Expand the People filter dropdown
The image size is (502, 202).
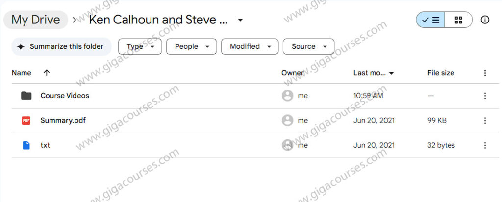(191, 46)
